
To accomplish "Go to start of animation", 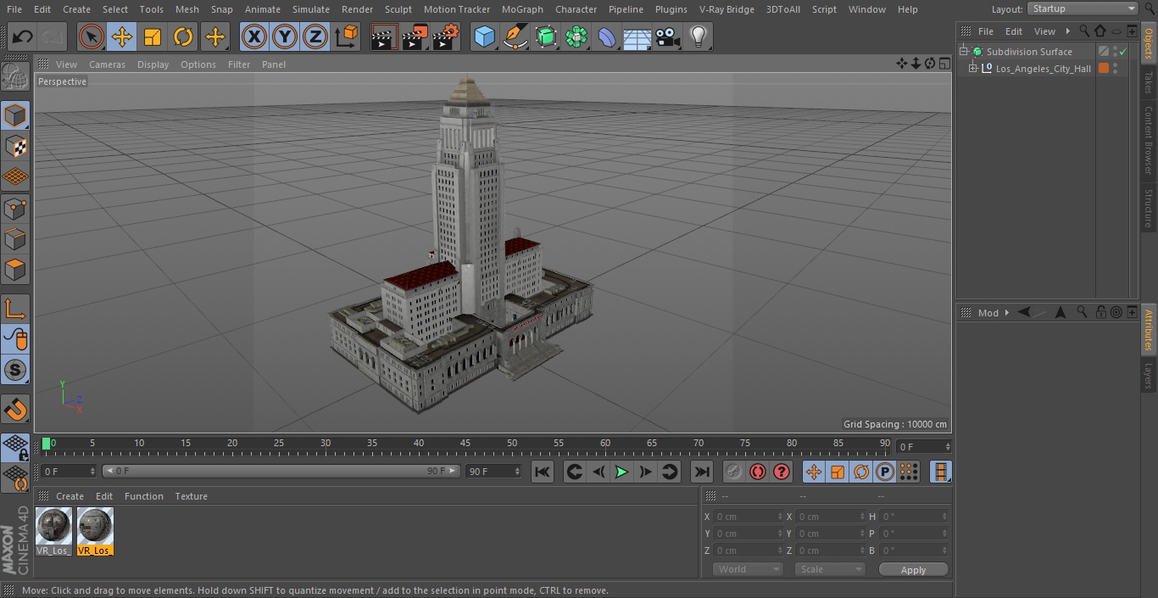I will click(x=543, y=472).
